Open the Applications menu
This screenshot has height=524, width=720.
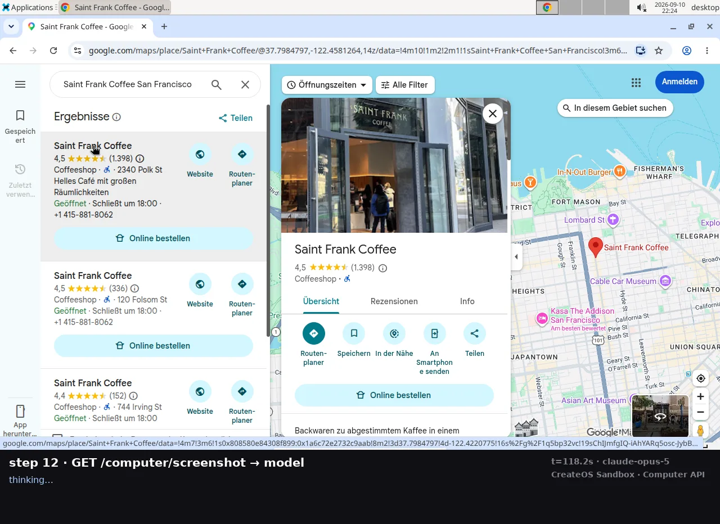click(27, 7)
